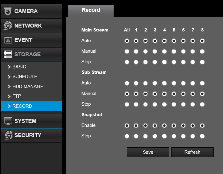Viewport: 223px width, 174px height.
Task: Click the Main Stream heading text
Action: pos(95,30)
